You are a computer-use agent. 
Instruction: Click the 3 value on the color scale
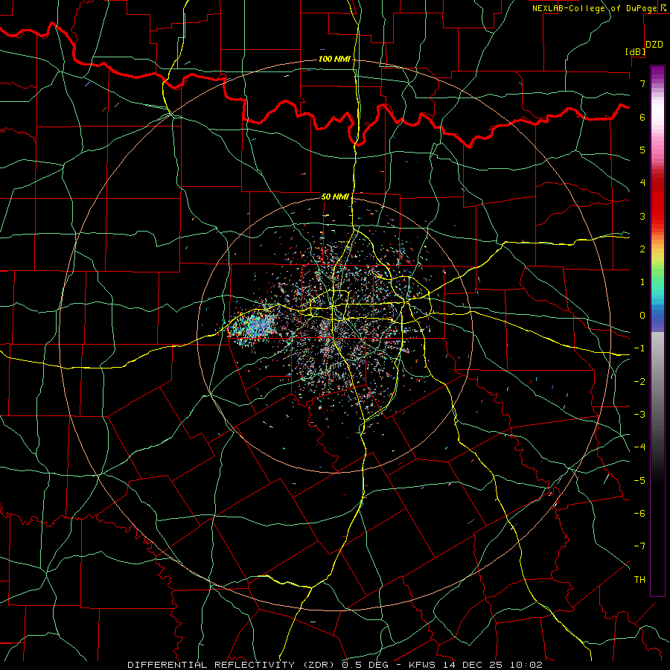tap(642, 216)
